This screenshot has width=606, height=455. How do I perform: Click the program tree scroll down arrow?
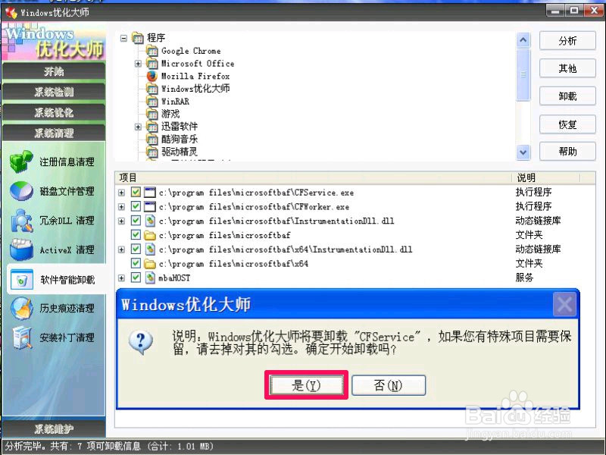(x=523, y=152)
